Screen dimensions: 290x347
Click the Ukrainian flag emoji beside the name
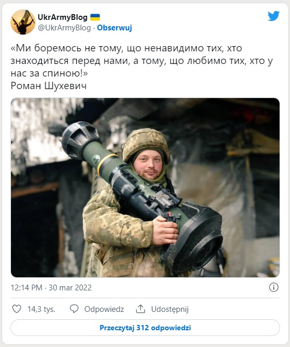click(95, 17)
